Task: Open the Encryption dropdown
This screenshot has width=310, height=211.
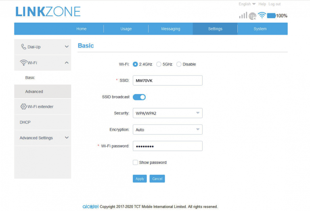Action: click(168, 130)
